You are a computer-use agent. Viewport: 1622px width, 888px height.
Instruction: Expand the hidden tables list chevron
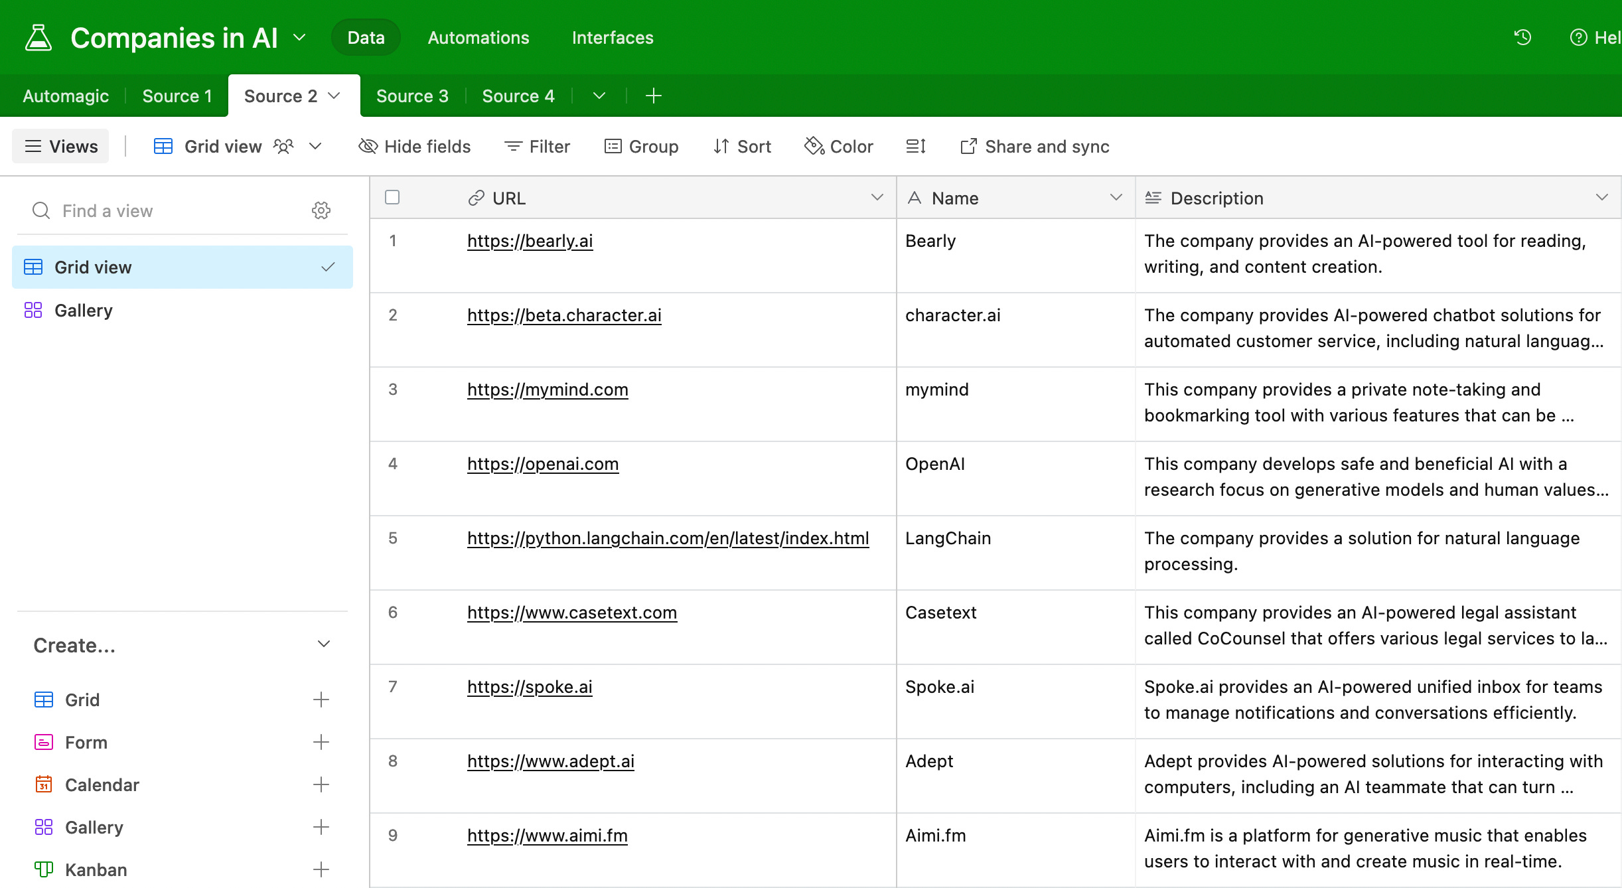pos(599,96)
